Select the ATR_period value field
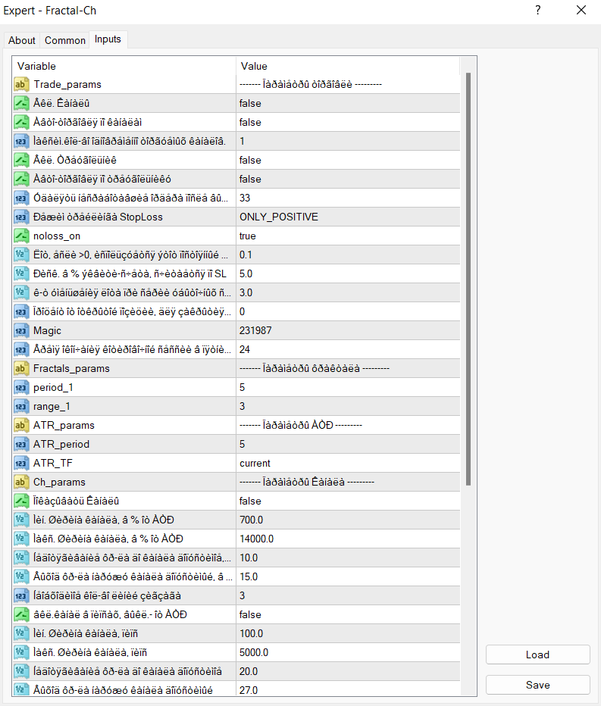The width and height of the screenshot is (601, 706). pyautogui.click(x=349, y=444)
